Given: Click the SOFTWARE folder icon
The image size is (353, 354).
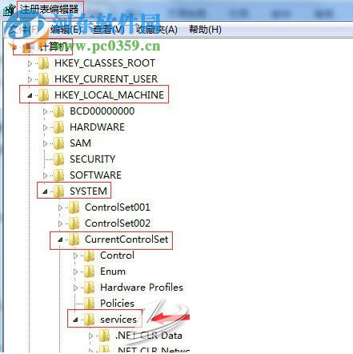Looking at the screenshot, I should [58, 175].
